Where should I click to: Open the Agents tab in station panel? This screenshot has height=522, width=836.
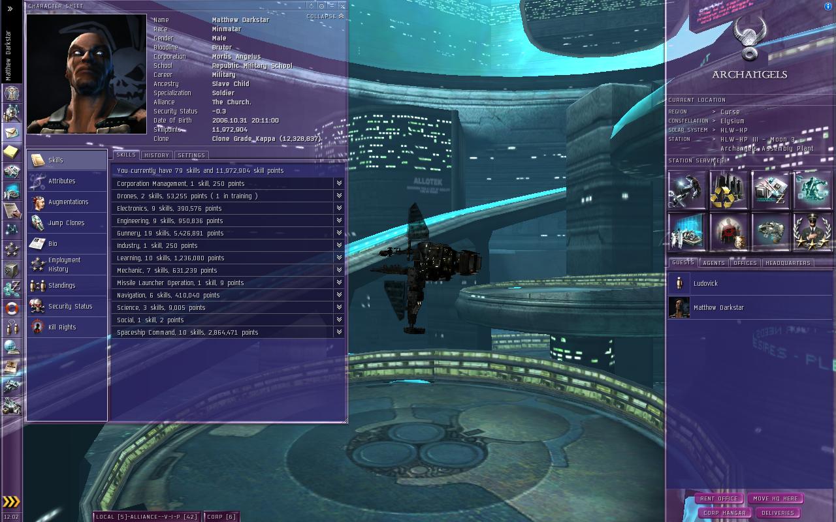point(714,263)
